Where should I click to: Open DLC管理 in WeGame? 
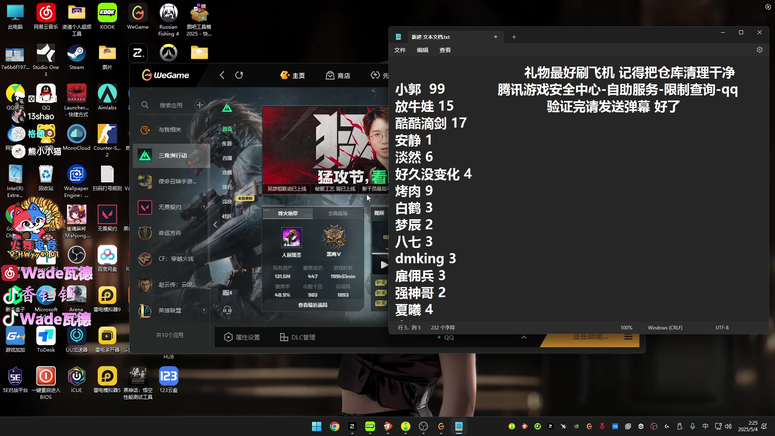[298, 337]
